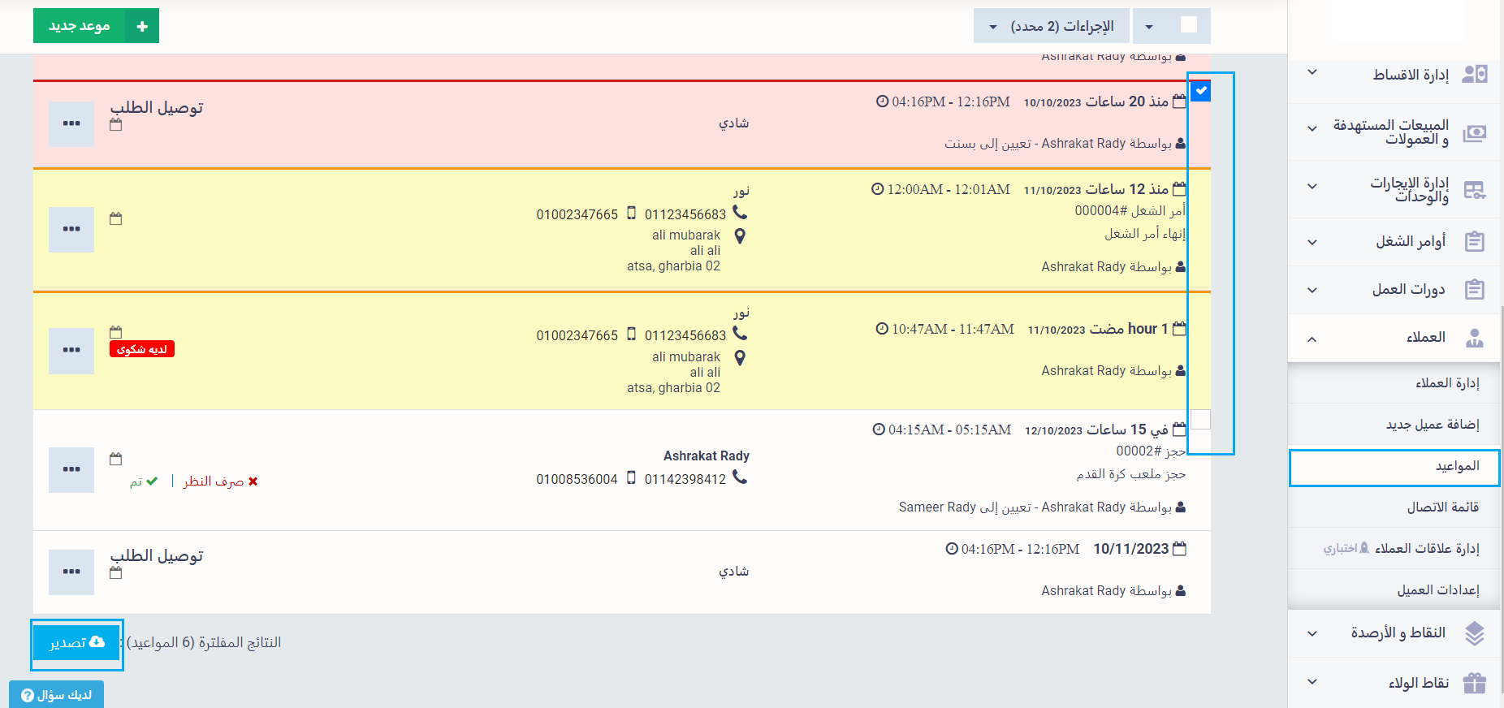Click mobile icon beside 01008536004
The image size is (1504, 708).
pos(631,478)
